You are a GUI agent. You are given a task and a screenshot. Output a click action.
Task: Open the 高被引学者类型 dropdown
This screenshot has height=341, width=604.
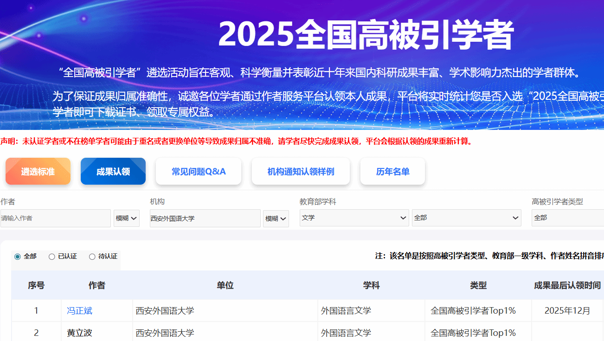(567, 218)
